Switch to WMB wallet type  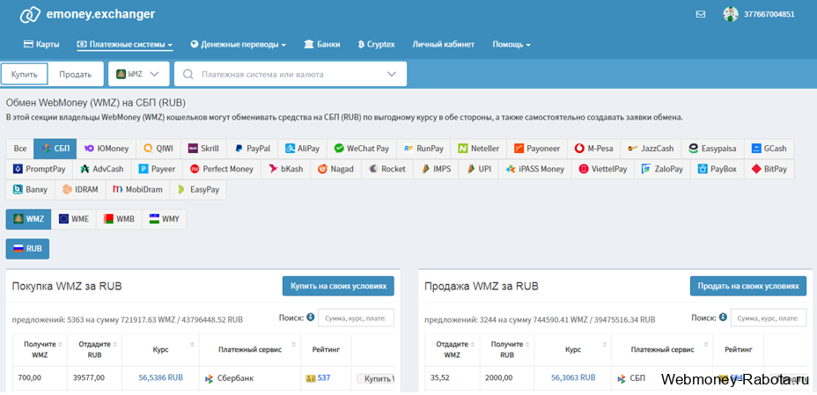click(x=119, y=219)
